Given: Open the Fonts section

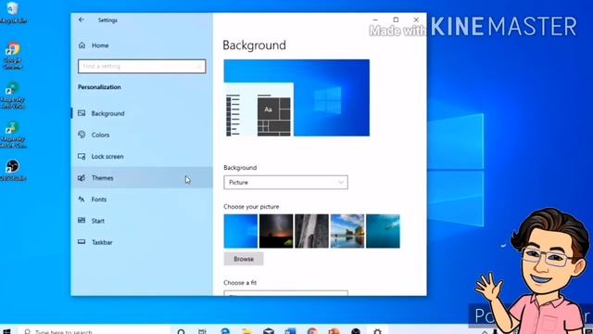Looking at the screenshot, I should click(142, 199).
